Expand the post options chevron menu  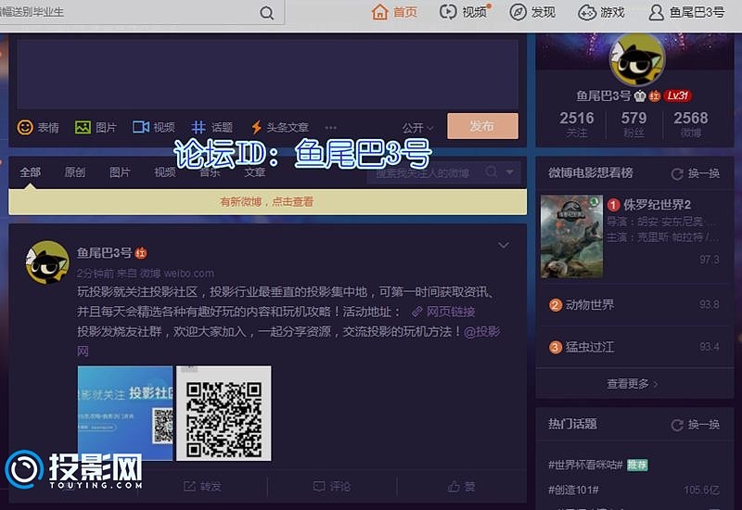click(504, 245)
